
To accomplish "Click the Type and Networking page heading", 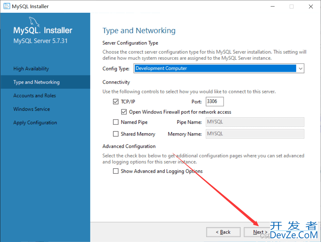I will point(139,30).
